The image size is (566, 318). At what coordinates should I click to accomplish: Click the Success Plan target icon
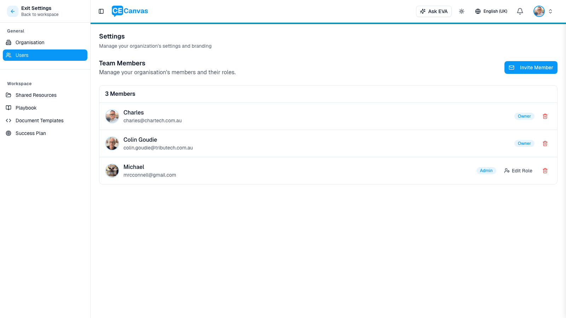(x=8, y=133)
